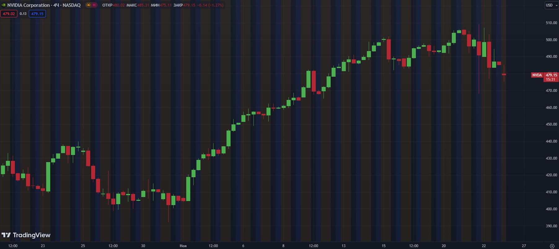Click the 23 date label on time axis

[43, 246]
